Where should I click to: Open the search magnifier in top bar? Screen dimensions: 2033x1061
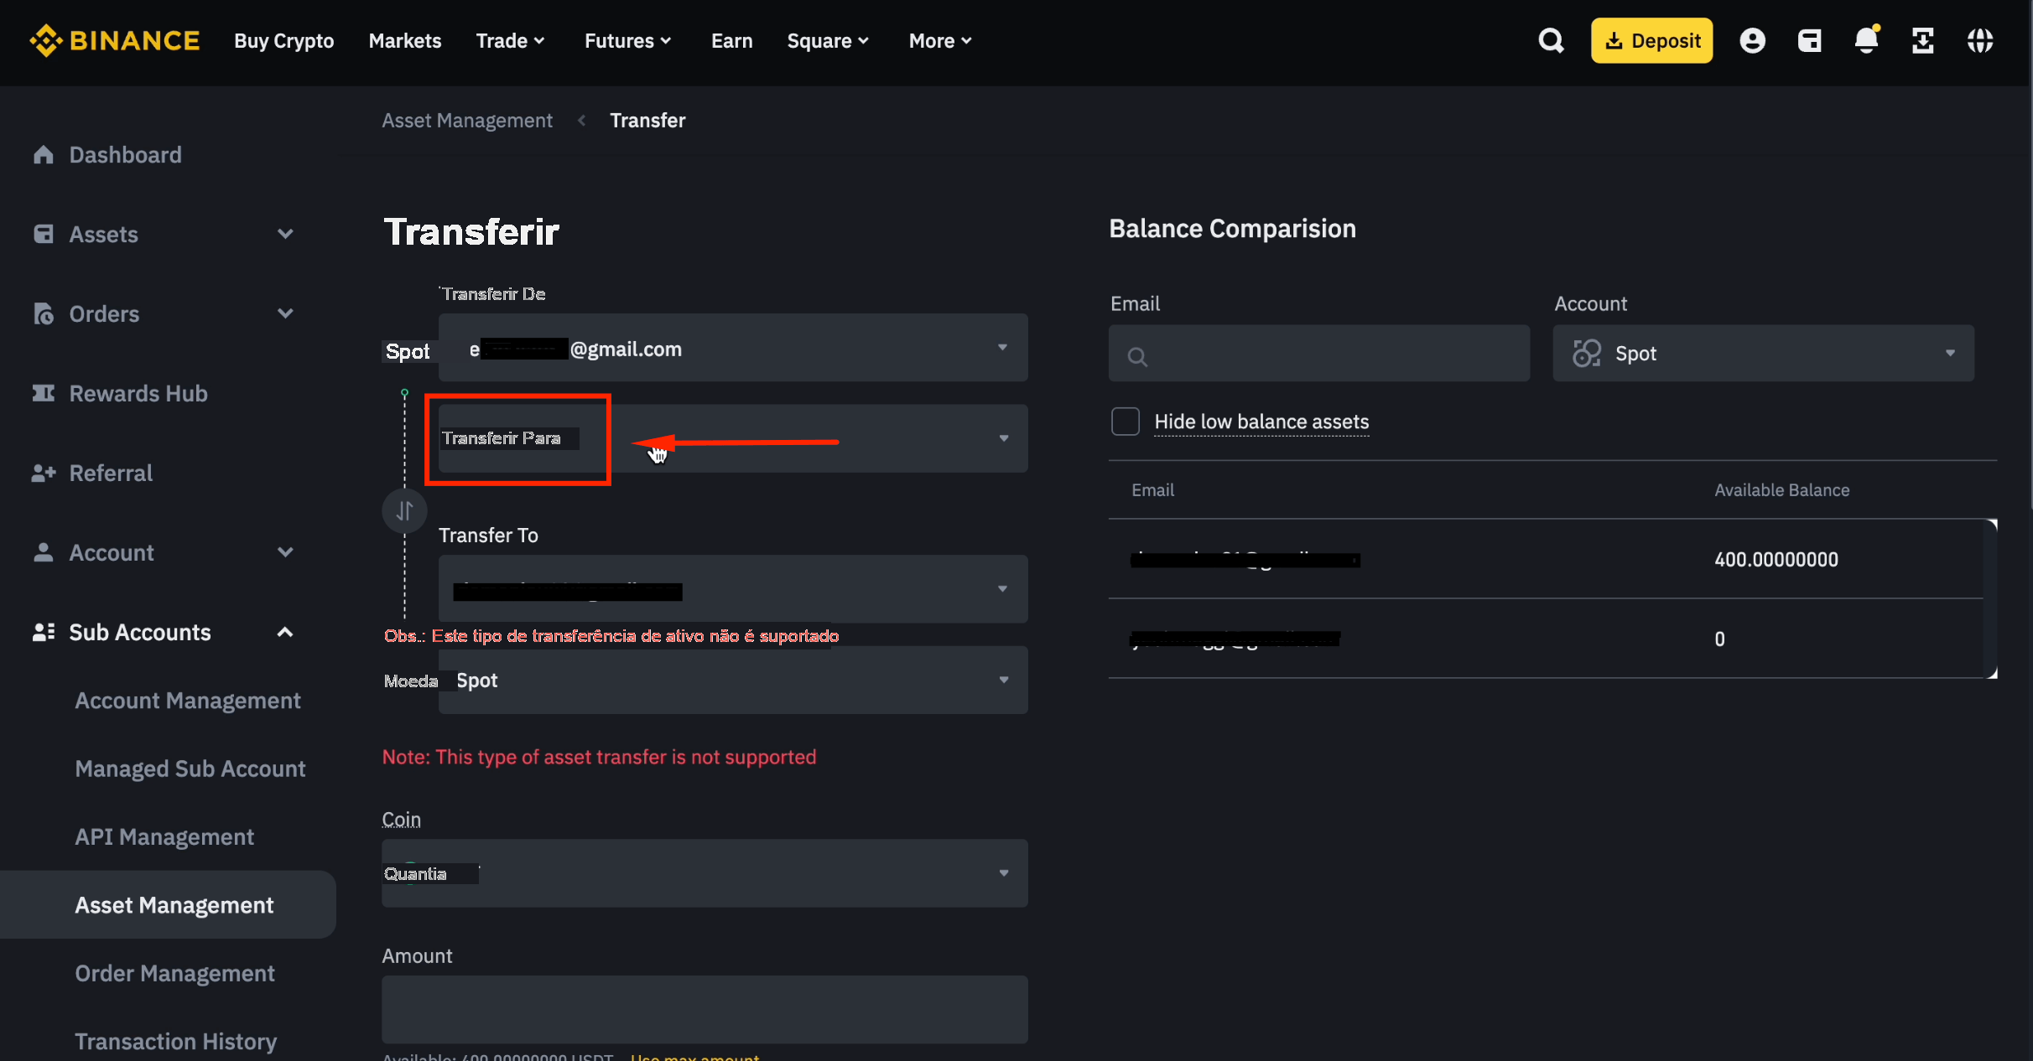1551,40
